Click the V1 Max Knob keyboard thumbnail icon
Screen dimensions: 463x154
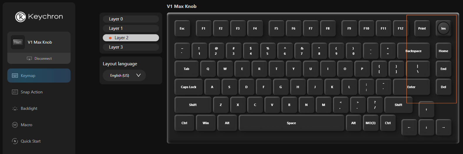18,42
